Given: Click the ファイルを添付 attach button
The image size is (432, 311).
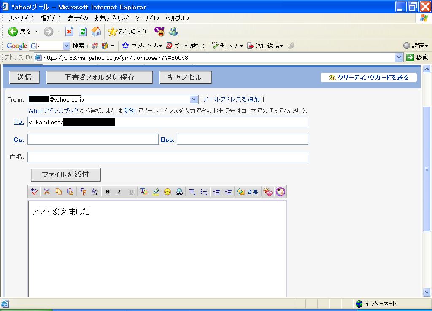Looking at the screenshot, I should pos(66,175).
